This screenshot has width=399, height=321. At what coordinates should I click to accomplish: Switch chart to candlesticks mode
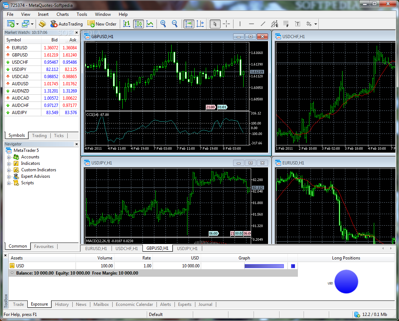tap(139, 24)
